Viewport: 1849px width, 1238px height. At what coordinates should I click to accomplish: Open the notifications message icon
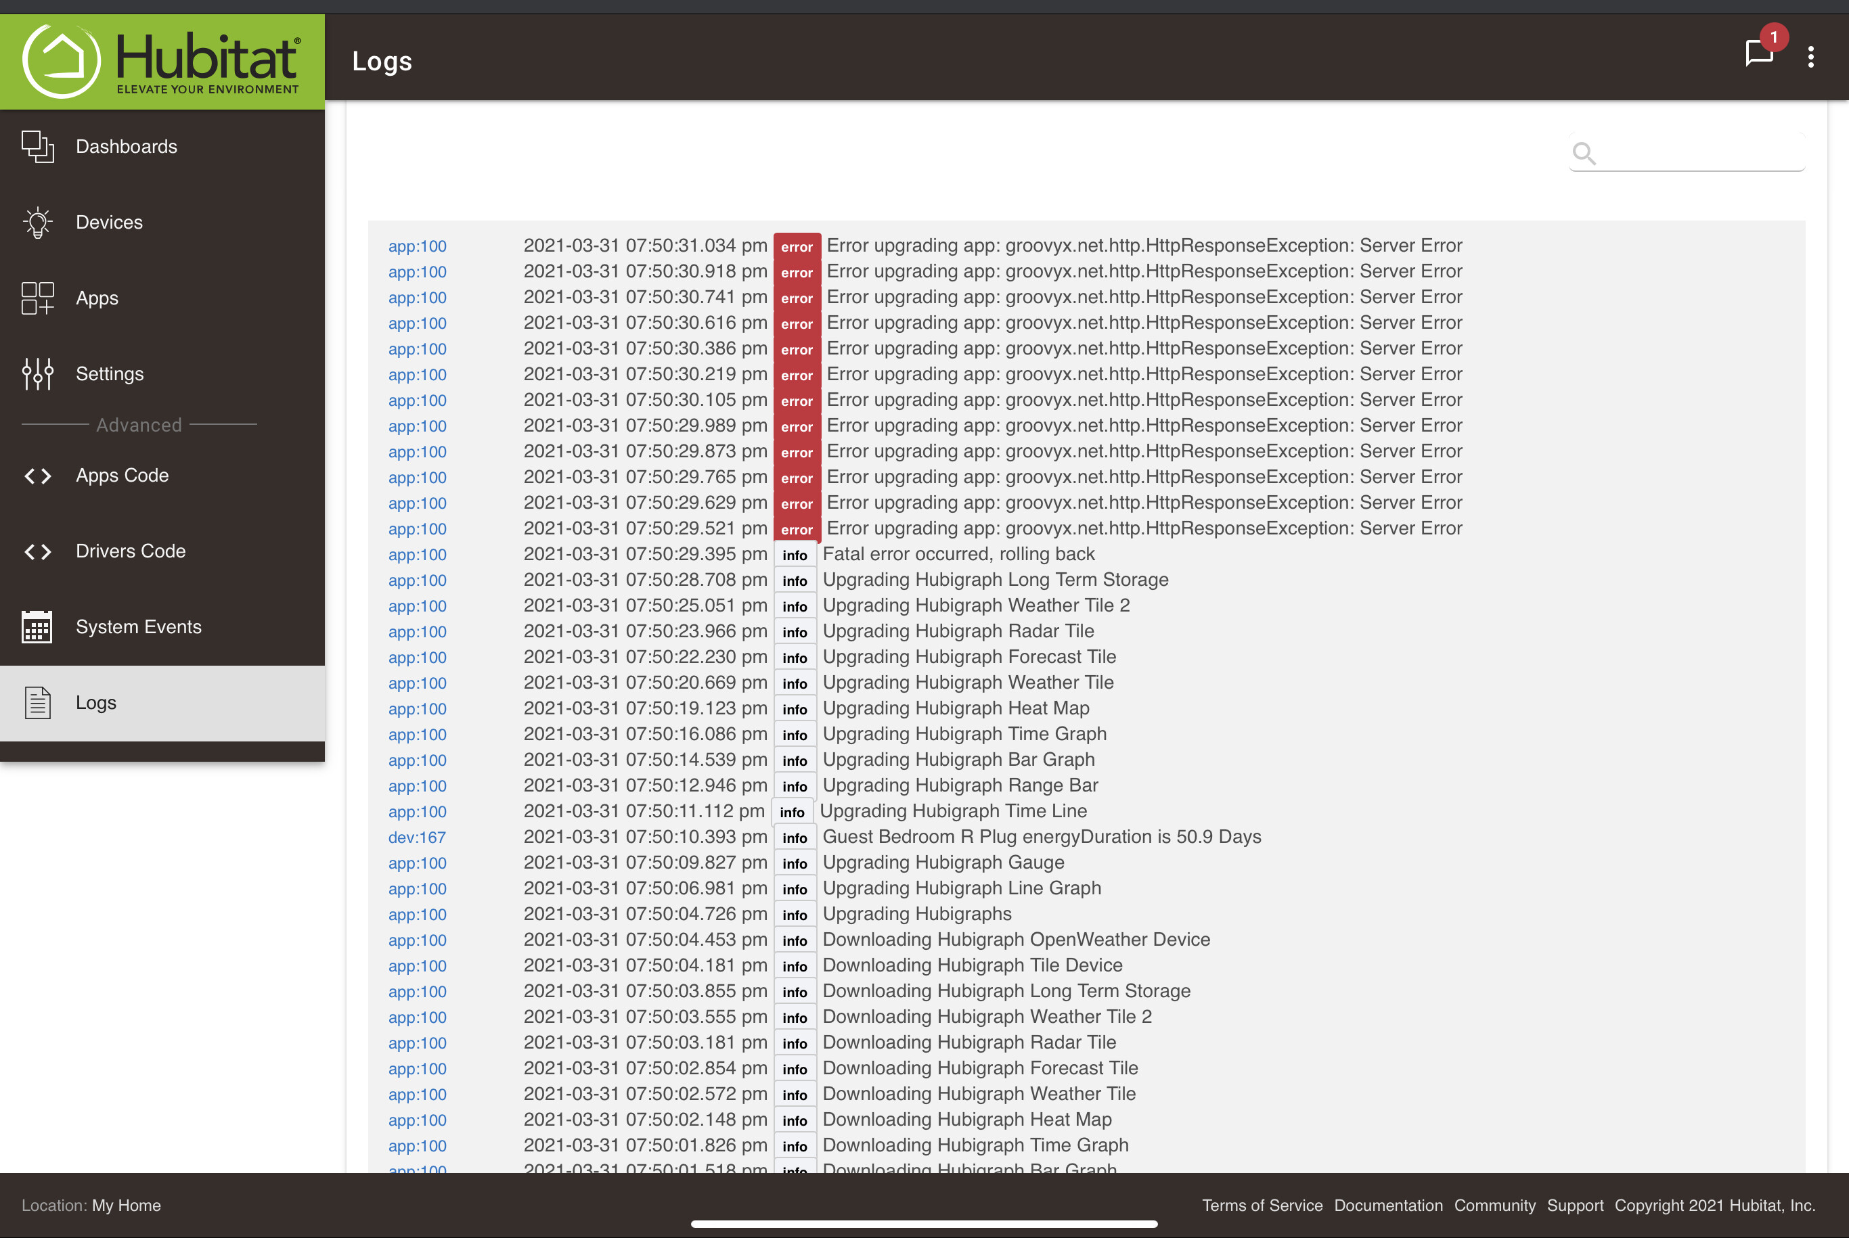pyautogui.click(x=1759, y=53)
